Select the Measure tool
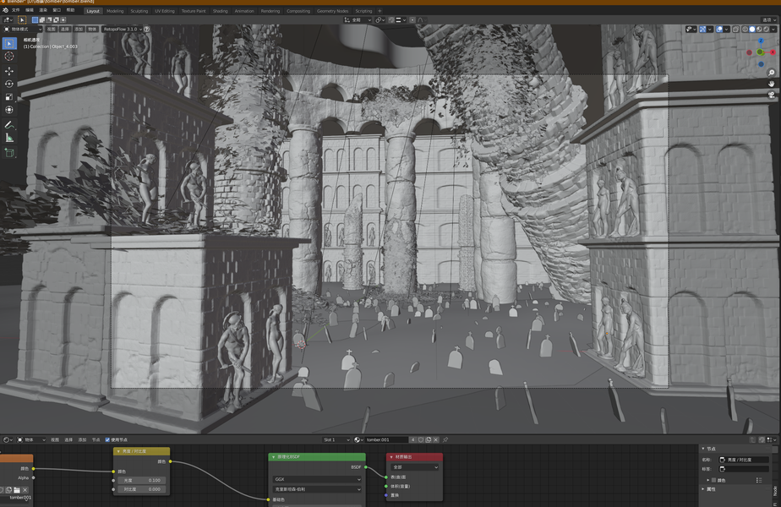The height and width of the screenshot is (507, 781). [9, 138]
